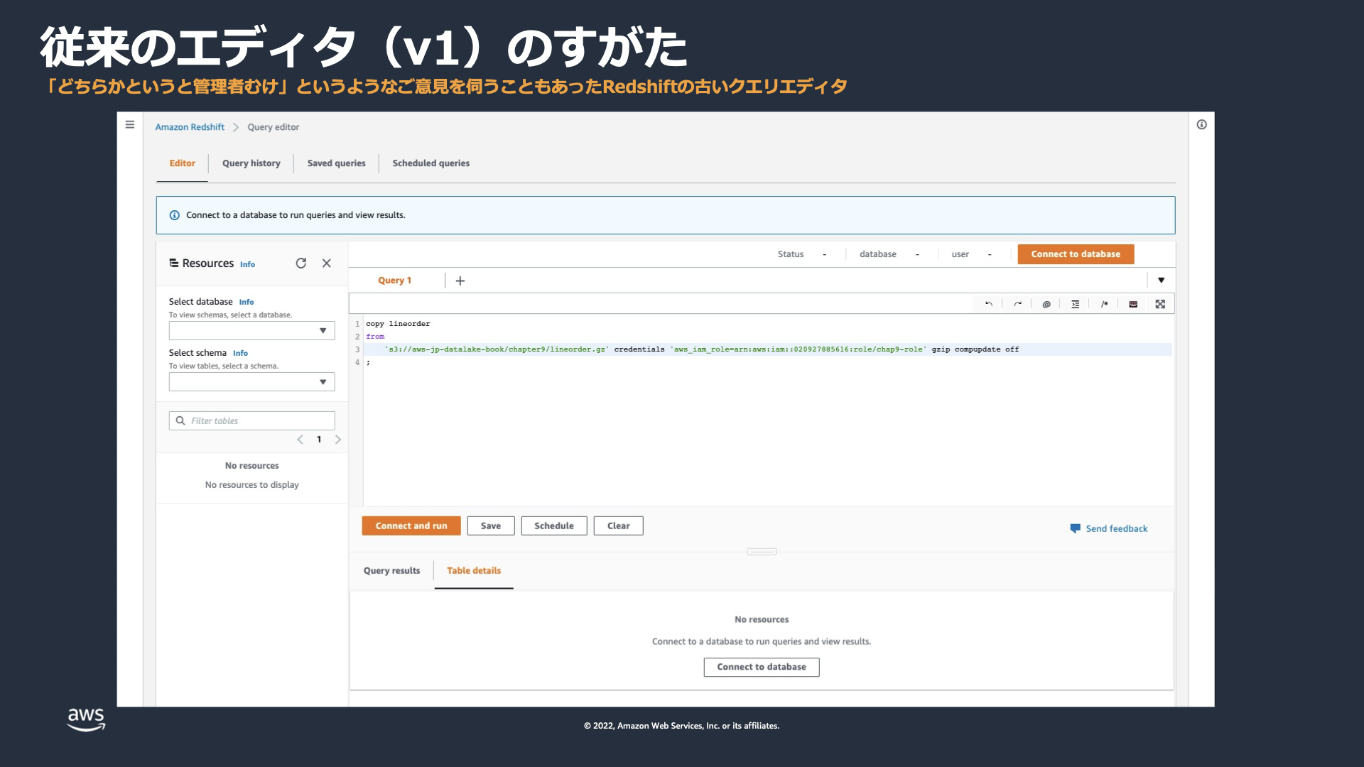1364x767 pixels.
Task: Switch to the Query history tab
Action: 251,163
